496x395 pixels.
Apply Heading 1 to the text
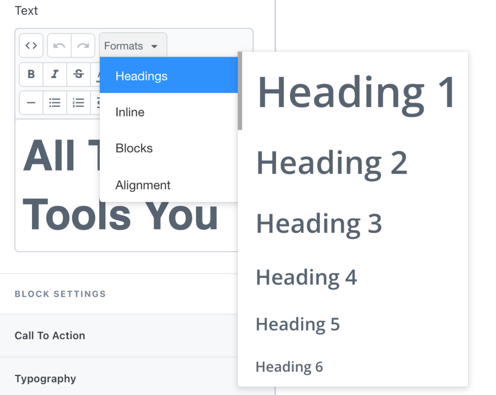pos(356,91)
